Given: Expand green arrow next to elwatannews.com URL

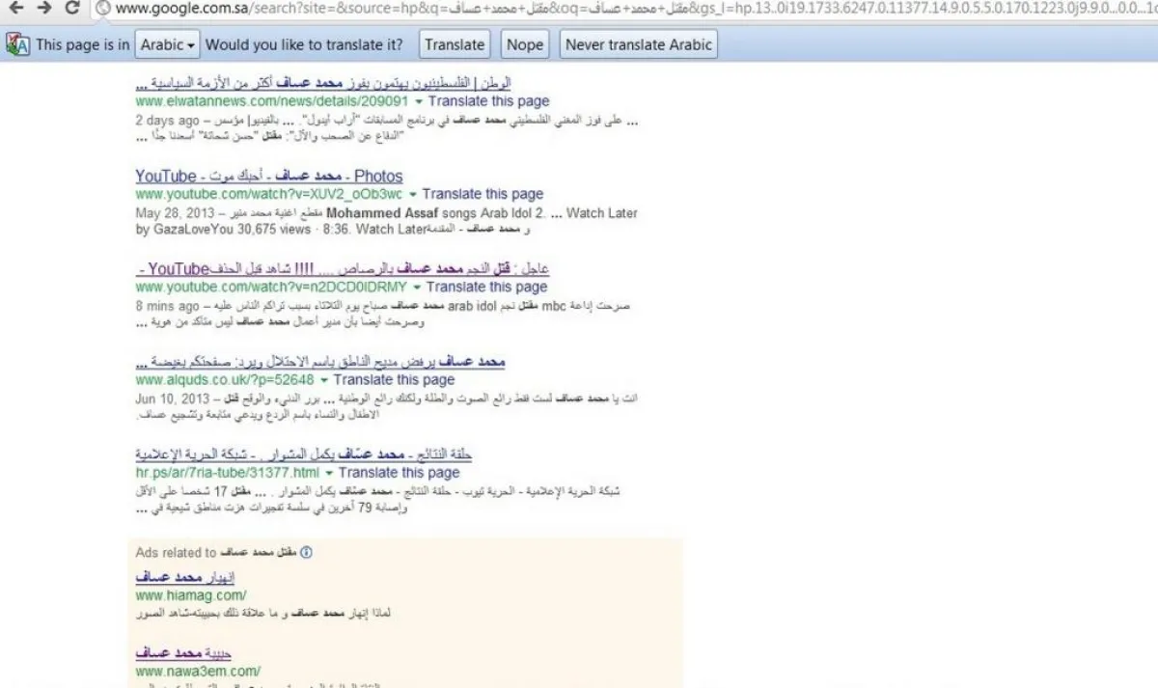Looking at the screenshot, I should (x=419, y=101).
